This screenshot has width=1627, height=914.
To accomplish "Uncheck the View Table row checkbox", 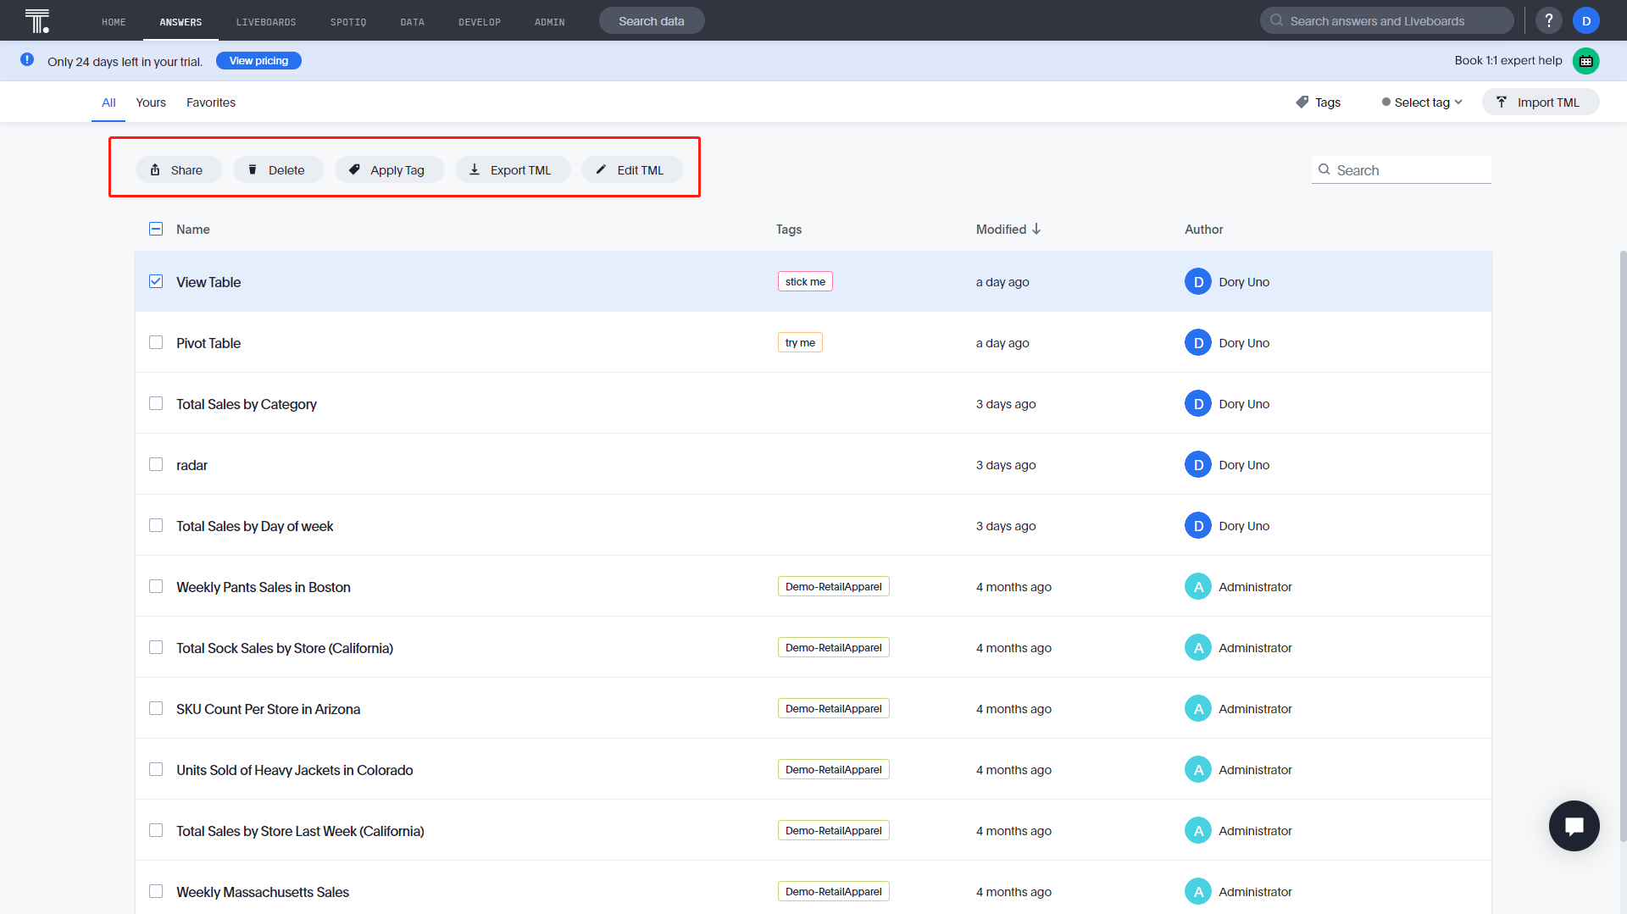I will pos(156,281).
